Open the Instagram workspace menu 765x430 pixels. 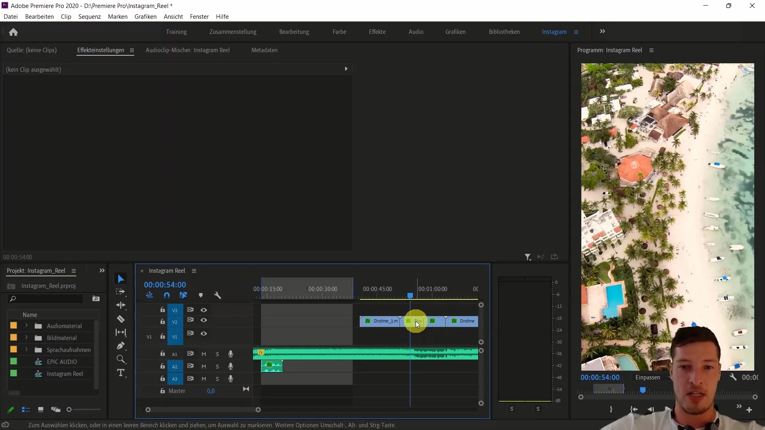click(x=576, y=32)
